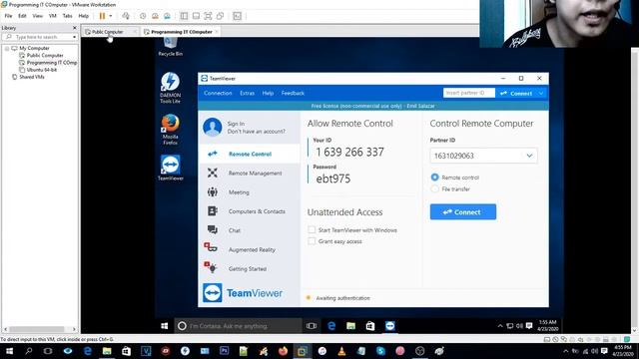
Task: Open the host Windows Start button
Action: [x=9, y=351]
